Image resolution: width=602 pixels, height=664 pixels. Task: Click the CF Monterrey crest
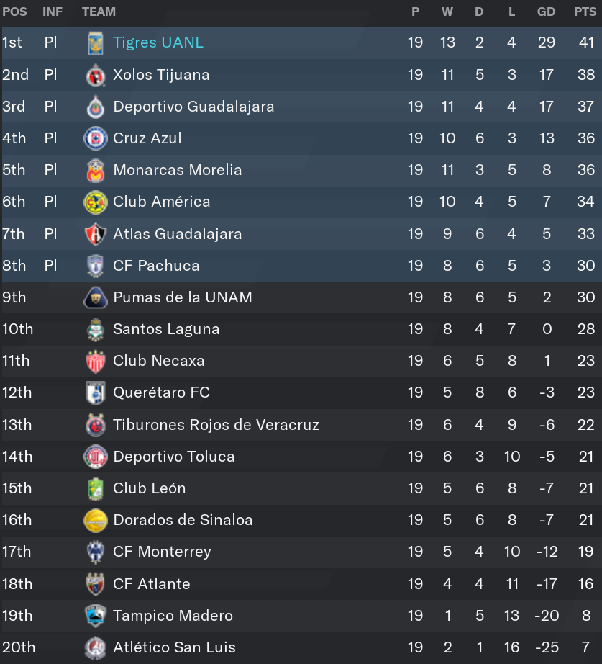pos(95,552)
